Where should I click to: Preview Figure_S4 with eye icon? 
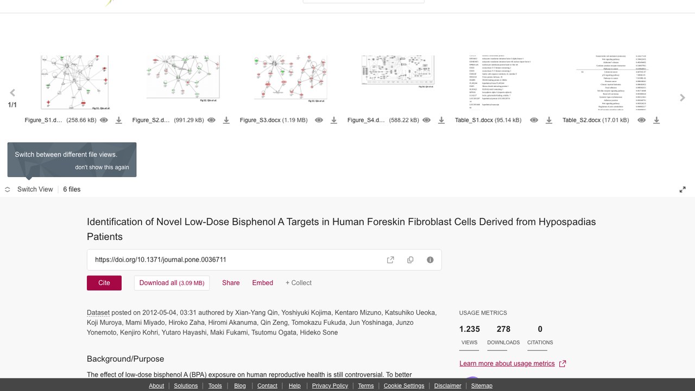point(426,120)
